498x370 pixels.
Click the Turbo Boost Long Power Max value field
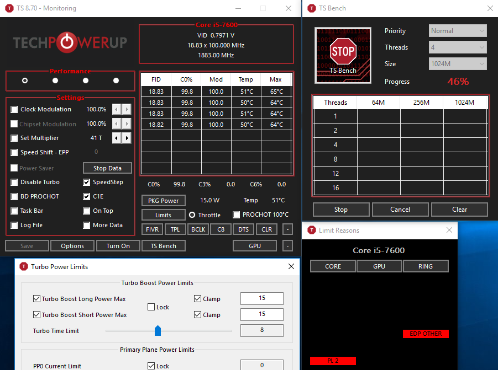tap(261, 298)
